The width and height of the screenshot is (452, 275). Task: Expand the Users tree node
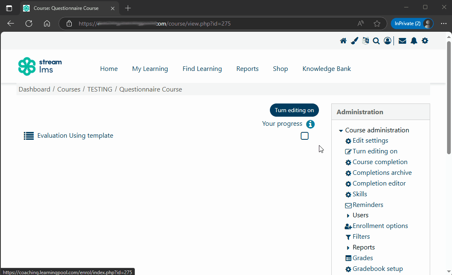[x=348, y=216]
